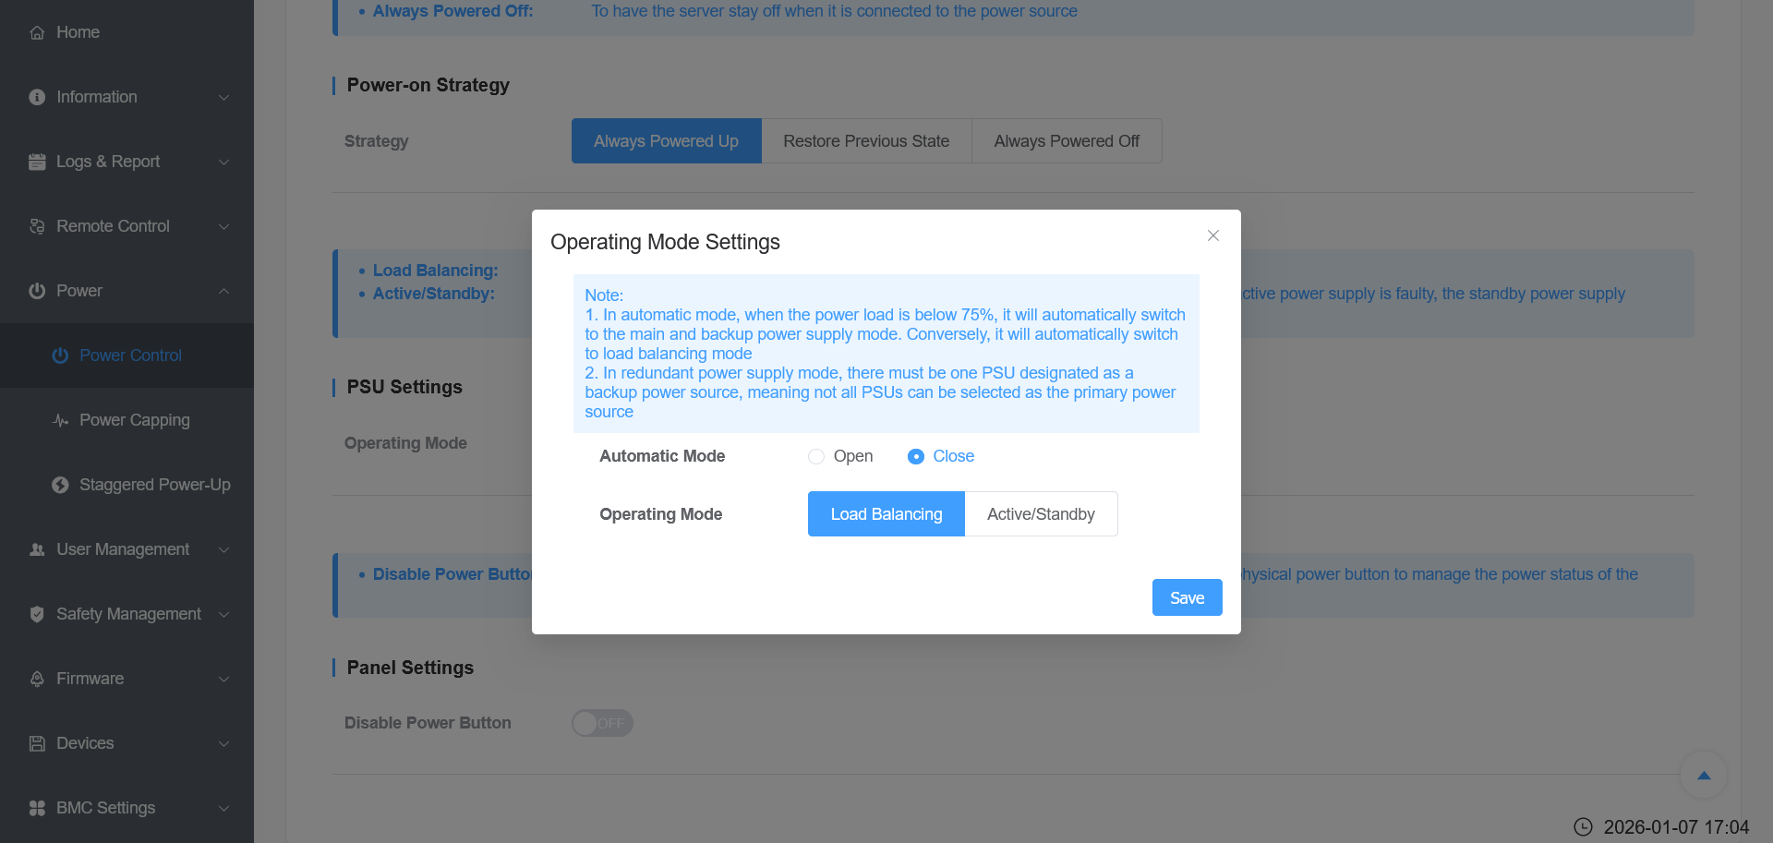Screen dimensions: 1773x843
Task: Click the scroll-to-top arrow button
Action: (x=1704, y=776)
